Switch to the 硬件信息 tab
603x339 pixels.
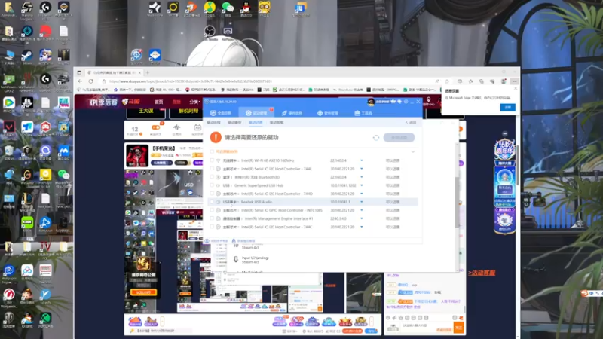click(292, 113)
